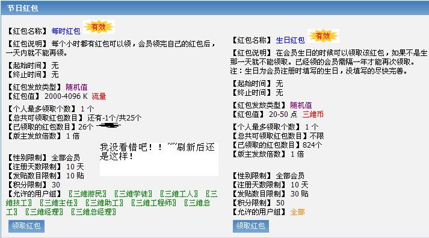
Task: Click 已领取的红包数目 26个 text
Action: pyautogui.click(x=50, y=127)
